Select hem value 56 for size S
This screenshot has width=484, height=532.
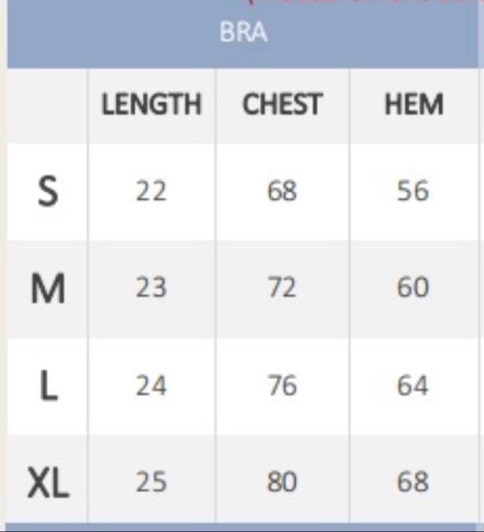point(413,192)
